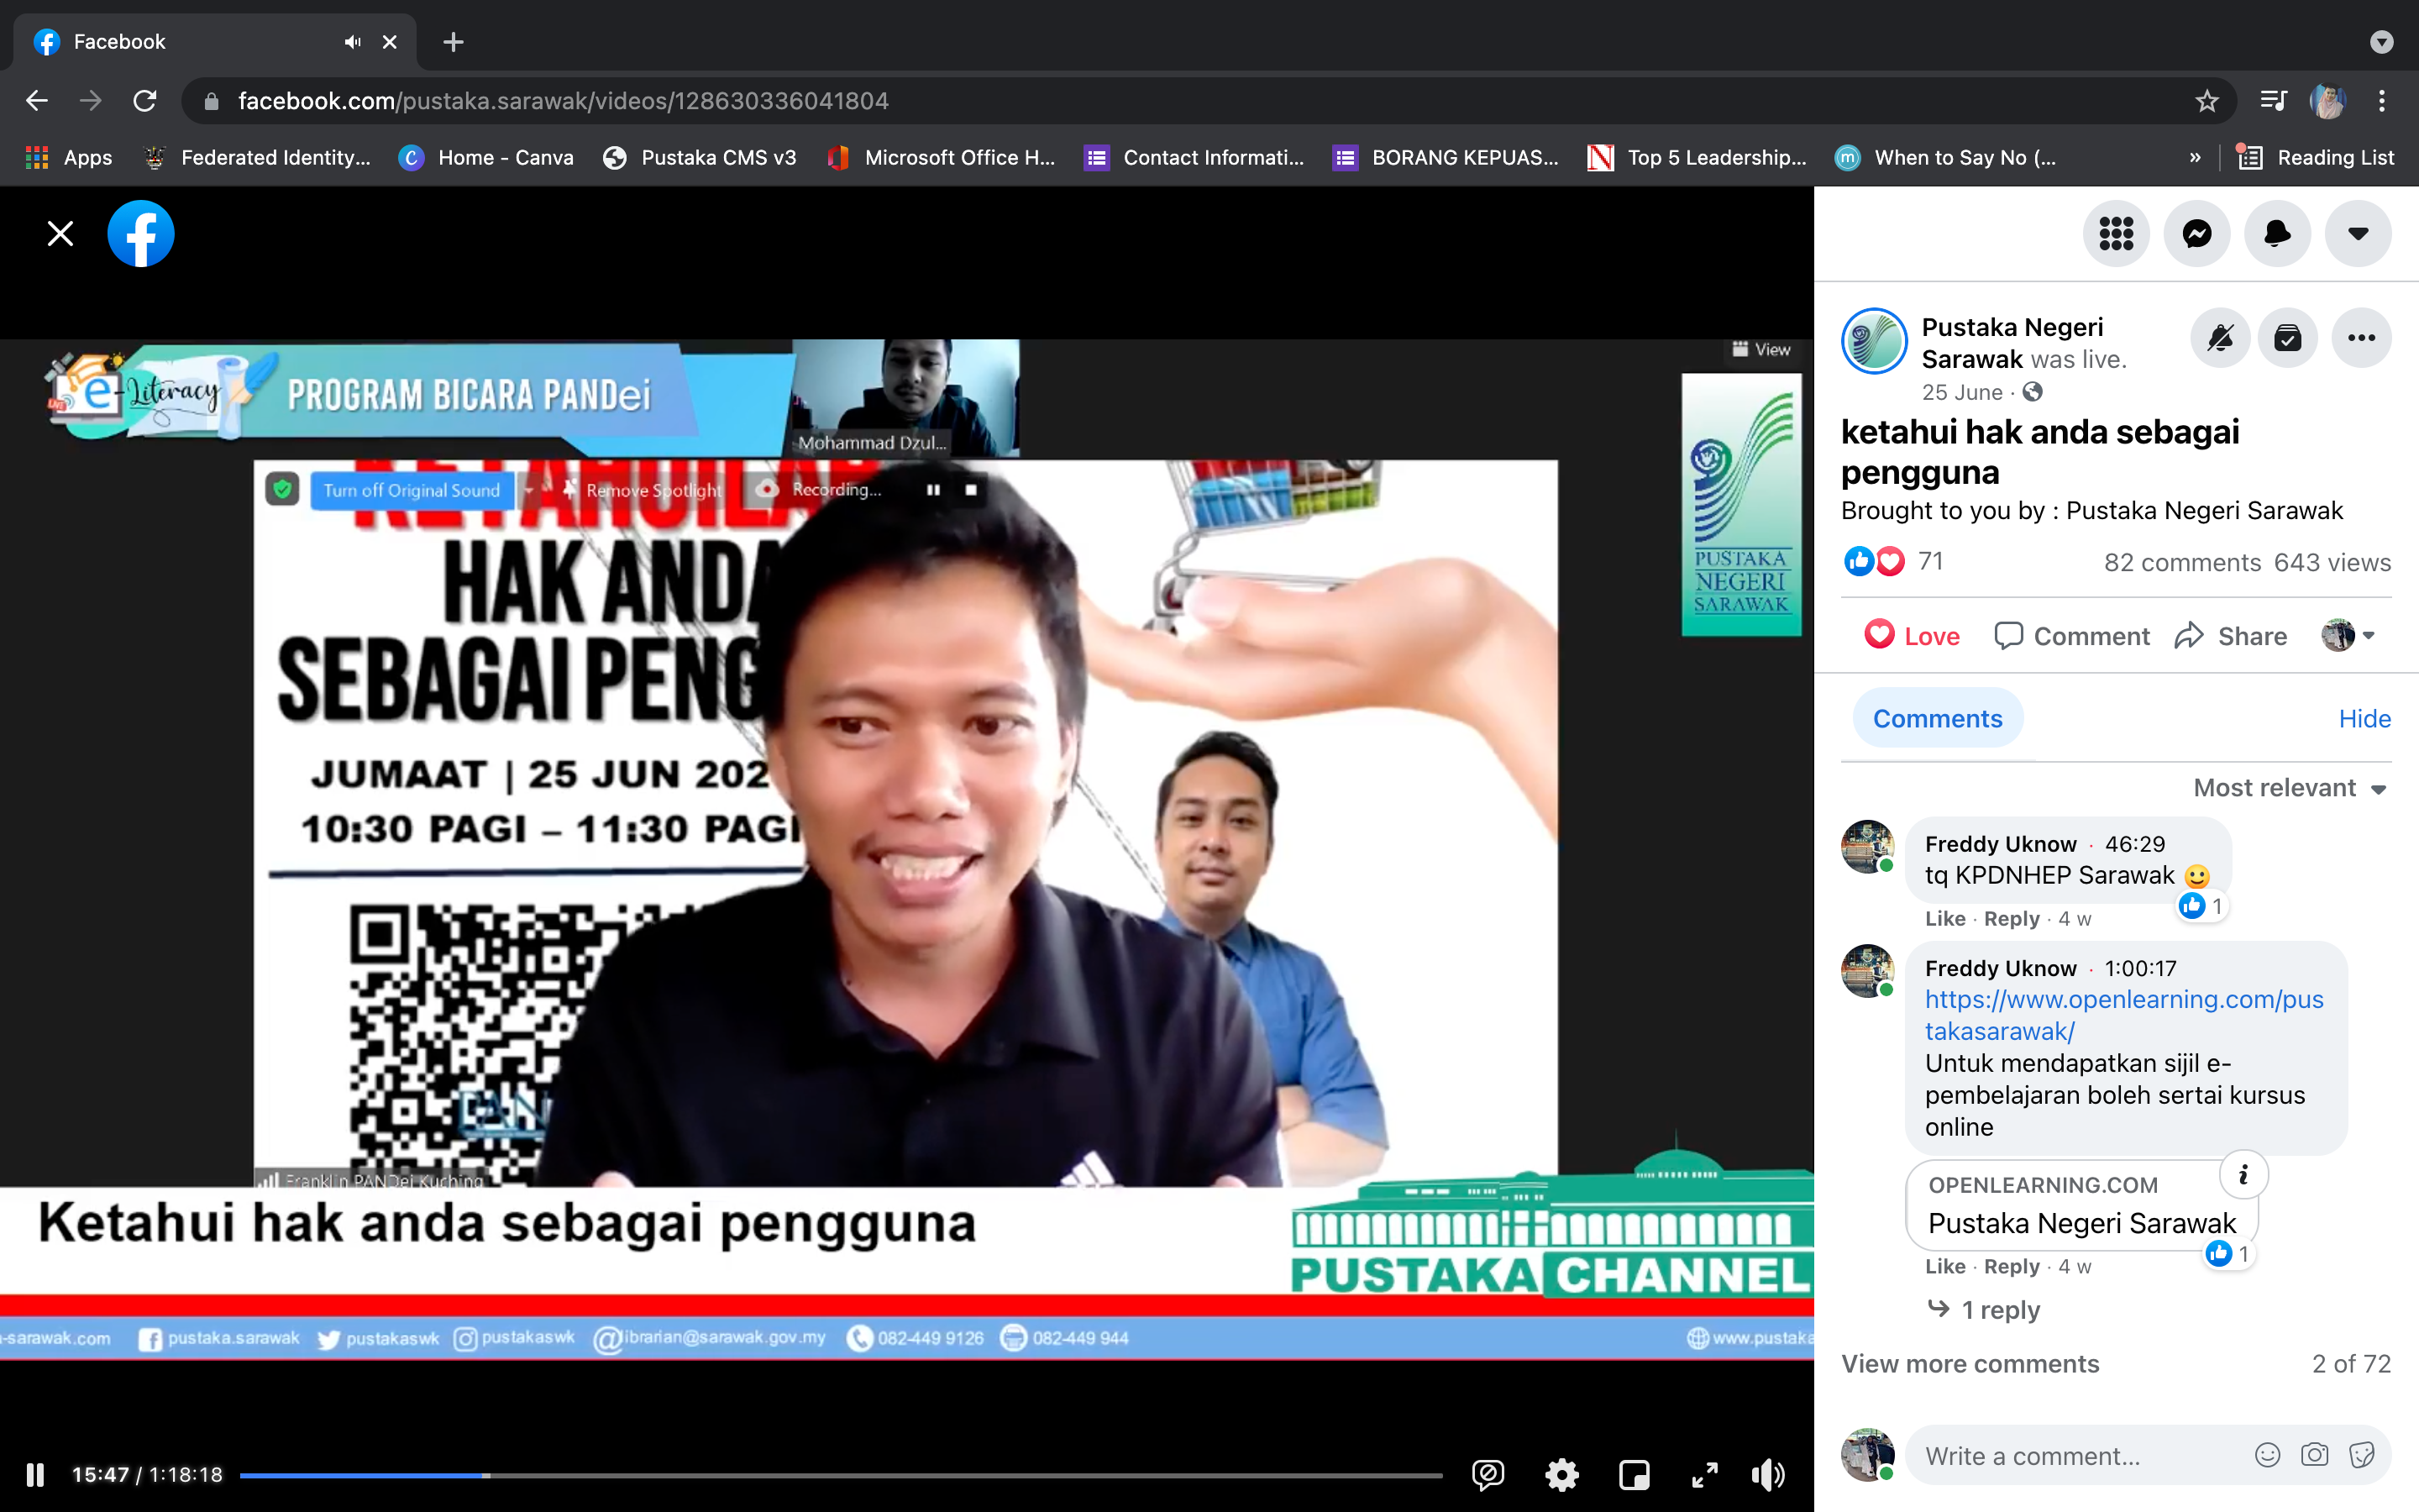
Task: Mute the Facebook tab audio
Action: pos(353,42)
